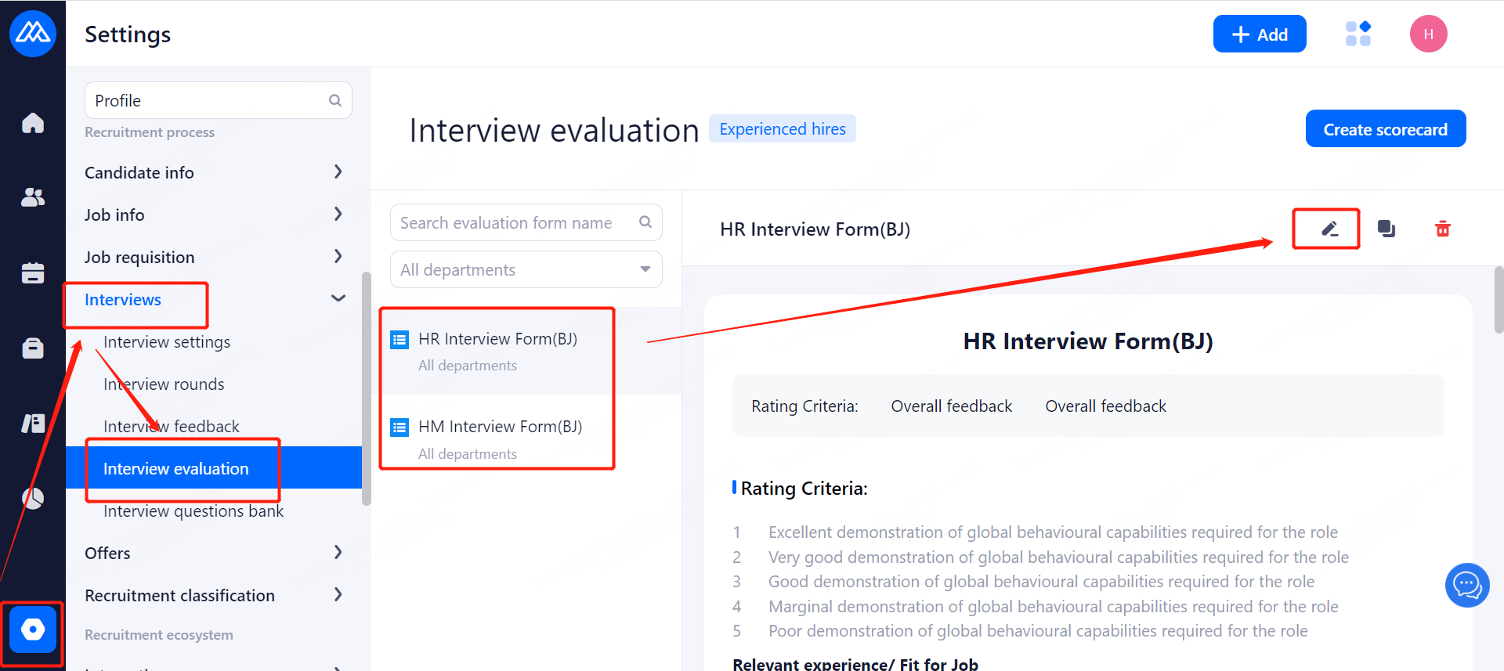Open the apps grid icon in the header
Viewport: 1504px width, 671px height.
(x=1358, y=34)
